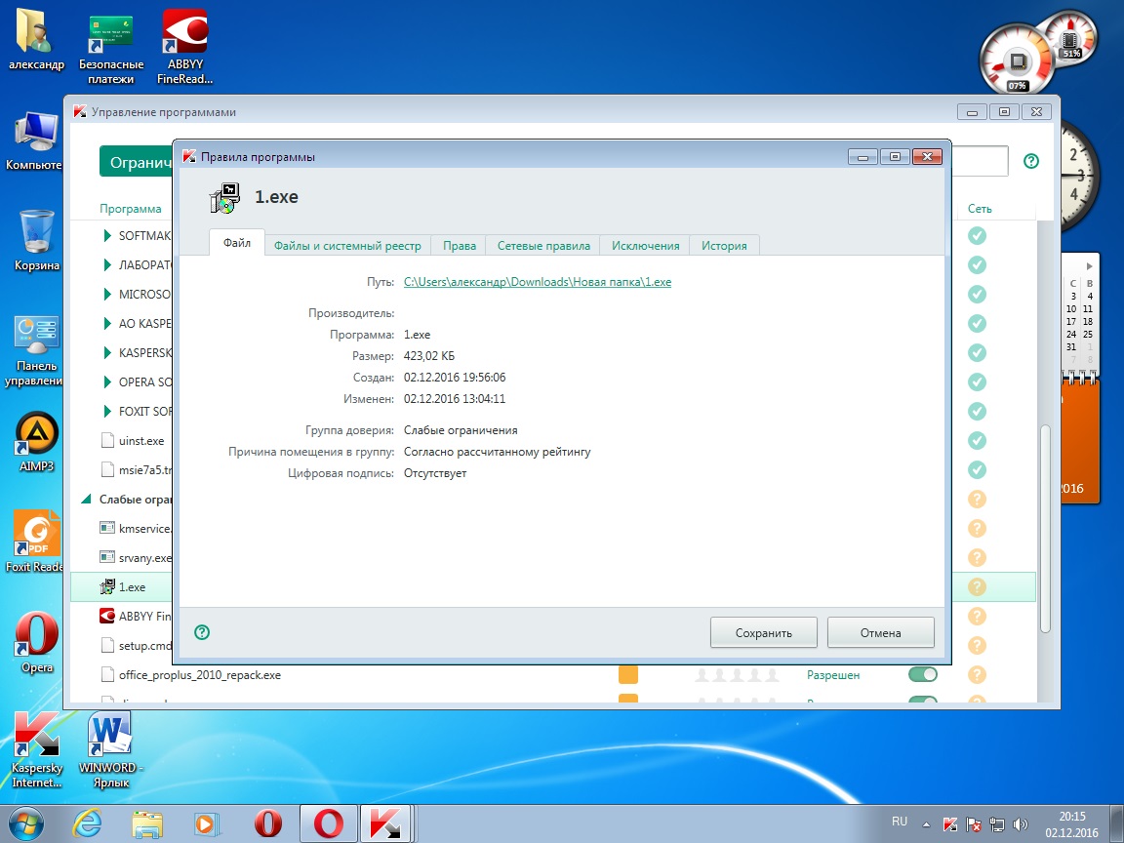The width and height of the screenshot is (1124, 843).
Task: Expand the SOFTMAK program group
Action: (x=108, y=236)
